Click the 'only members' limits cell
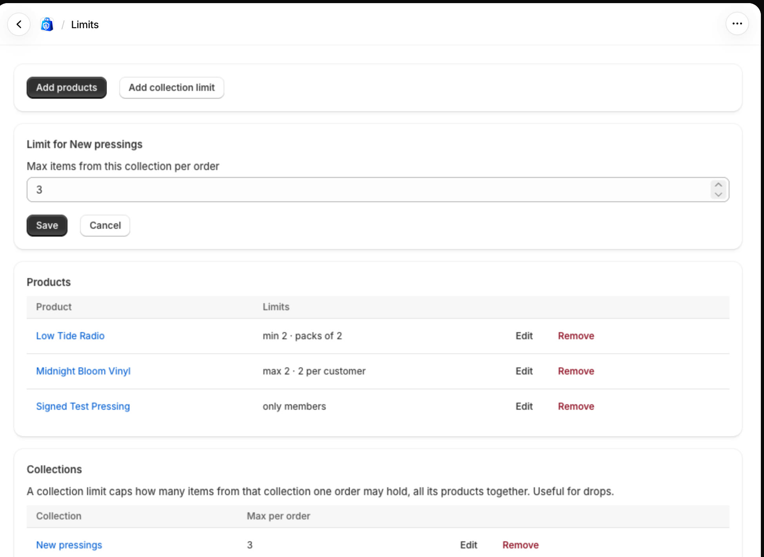 (294, 406)
